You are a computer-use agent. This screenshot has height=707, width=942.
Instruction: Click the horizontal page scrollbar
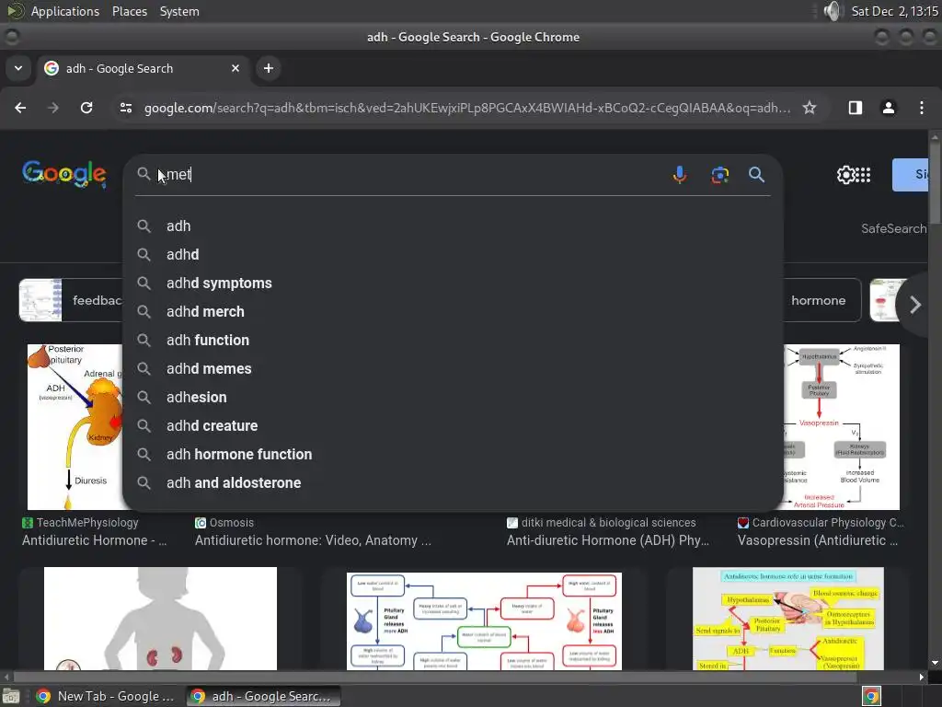point(434,677)
